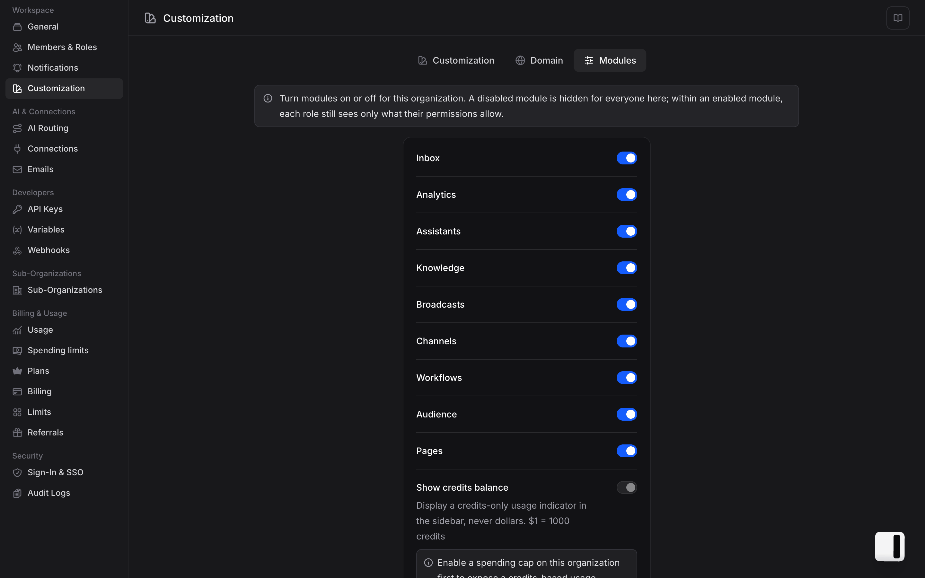The width and height of the screenshot is (925, 578).
Task: Switch to the Customization tab
Action: (x=456, y=60)
